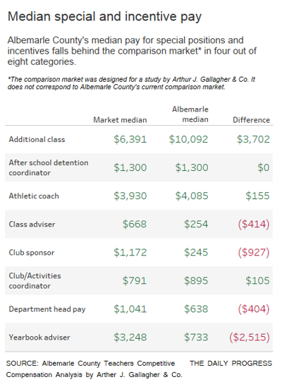This screenshot has height=389, width=282.
Task: Click THE DAILY PROGRESS credit text
Action: [x=231, y=363]
